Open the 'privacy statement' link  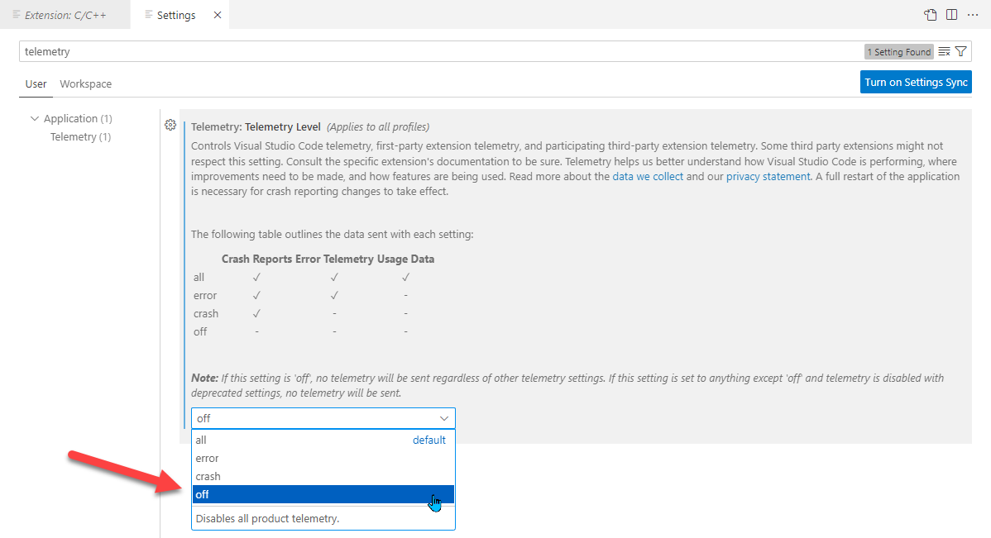click(768, 177)
